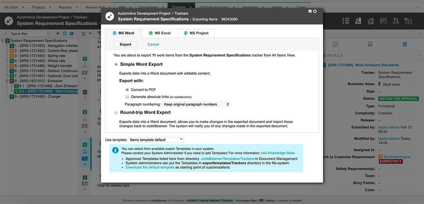The height and width of the screenshot is (204, 424).
Task: Open the Paragraph numbering dropdown
Action: 196,104
